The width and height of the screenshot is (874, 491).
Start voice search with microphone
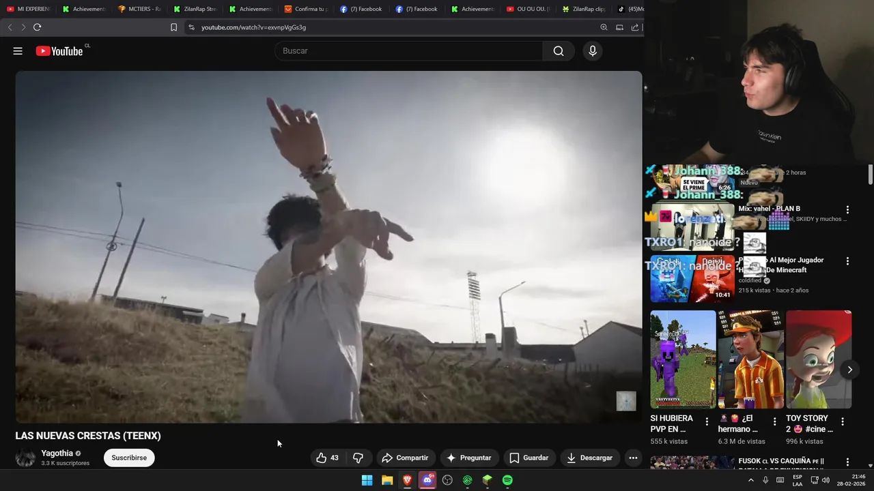592,51
